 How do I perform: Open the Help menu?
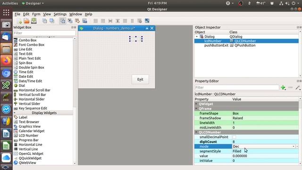pos(88,14)
